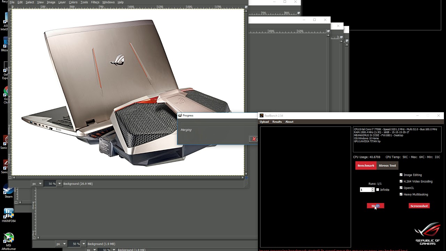Click the 50 % zoom field of front GIMP window

[51, 184]
